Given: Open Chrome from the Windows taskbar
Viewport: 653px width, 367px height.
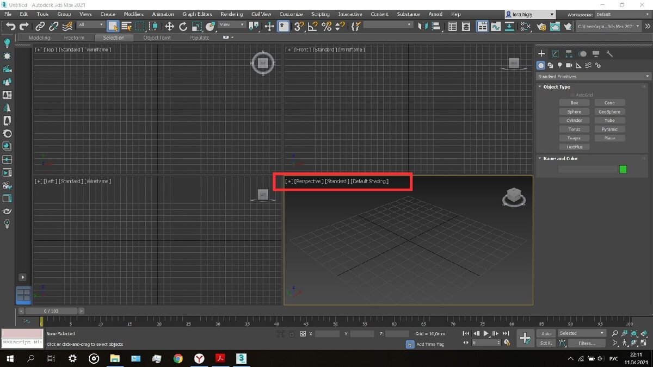Looking at the screenshot, I should tap(178, 358).
